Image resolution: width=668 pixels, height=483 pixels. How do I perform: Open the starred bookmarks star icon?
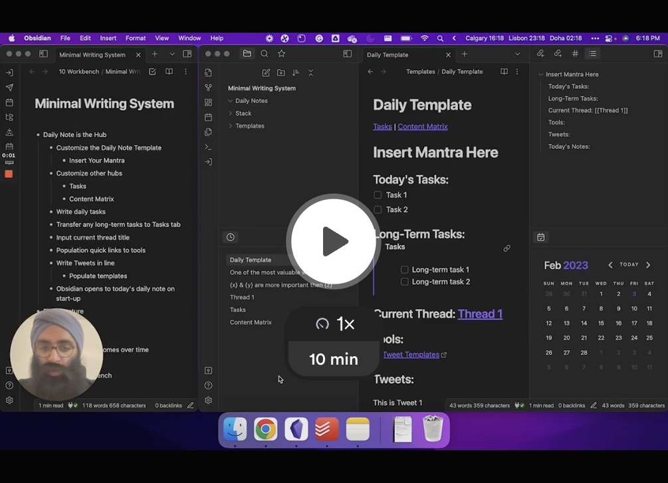click(282, 54)
